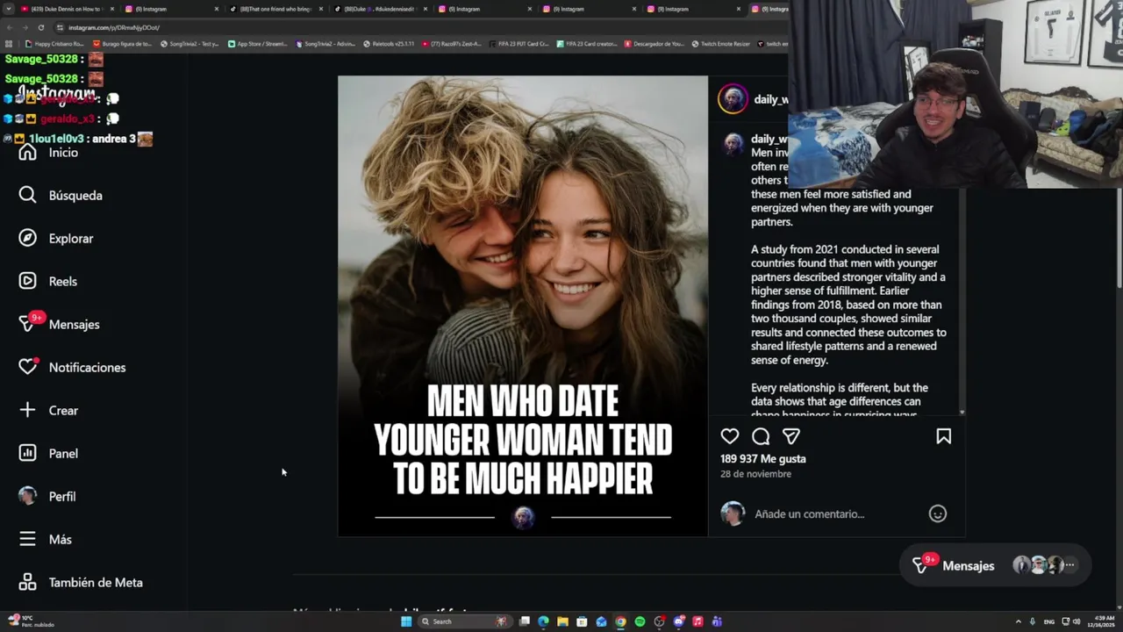Image resolution: width=1123 pixels, height=632 pixels.
Task: Open daily_w profile avatar in post header
Action: point(733,99)
